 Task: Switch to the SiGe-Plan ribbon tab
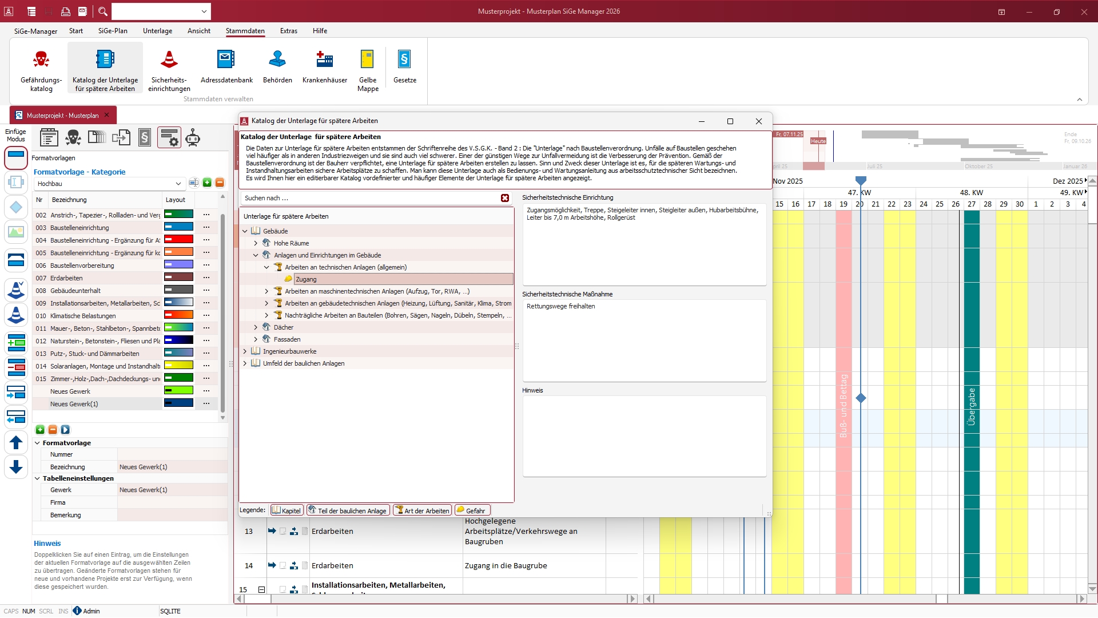click(x=113, y=31)
